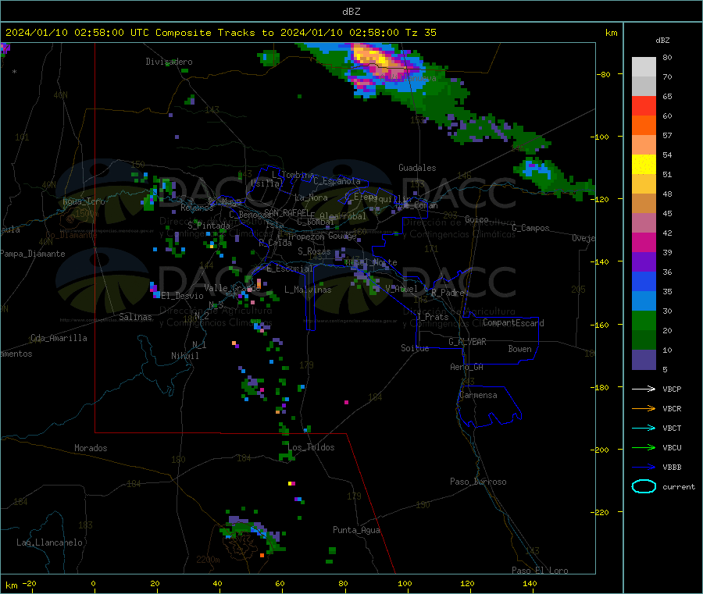Click the Pampa_Diamante map label
The image size is (703, 594).
[33, 254]
